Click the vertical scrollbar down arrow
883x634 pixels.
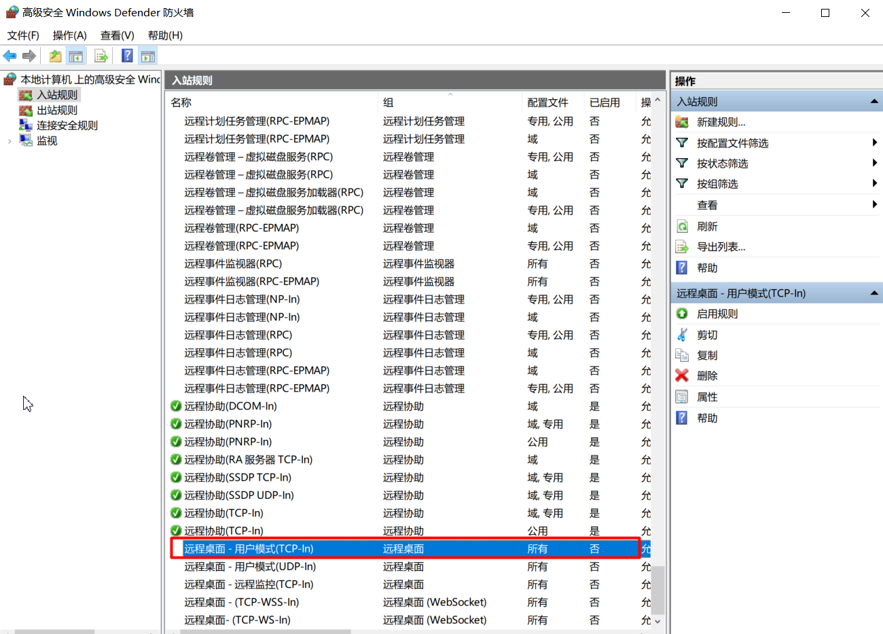(x=657, y=621)
